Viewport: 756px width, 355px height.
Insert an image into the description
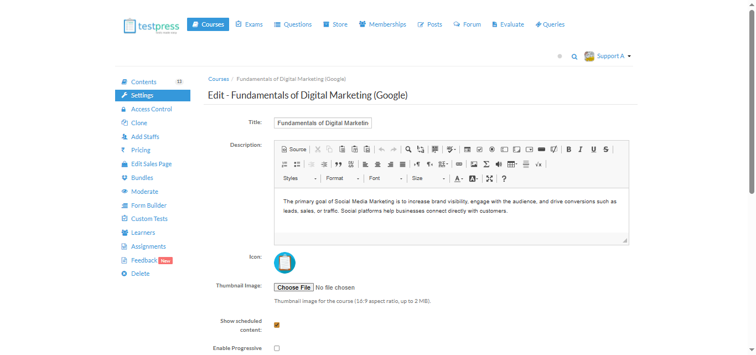(x=474, y=164)
